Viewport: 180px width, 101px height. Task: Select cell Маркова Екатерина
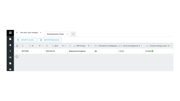[80, 51]
